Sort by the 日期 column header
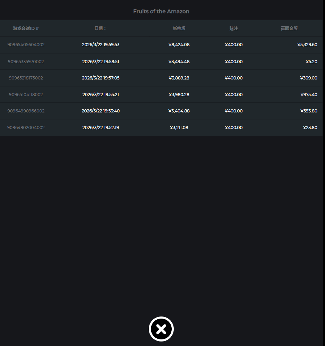The height and width of the screenshot is (346, 325). point(101,28)
